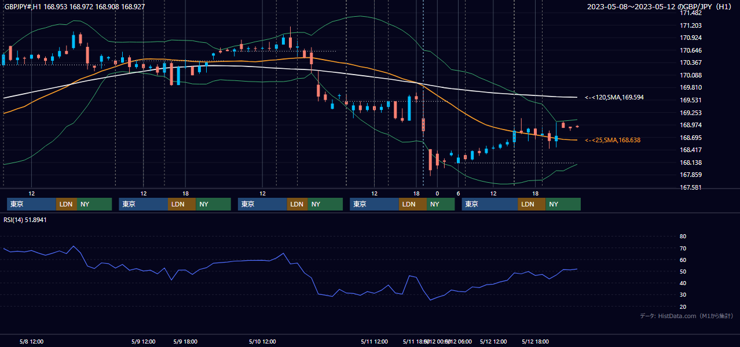
Task: Click price axis value 171.482
Action: click(x=691, y=13)
